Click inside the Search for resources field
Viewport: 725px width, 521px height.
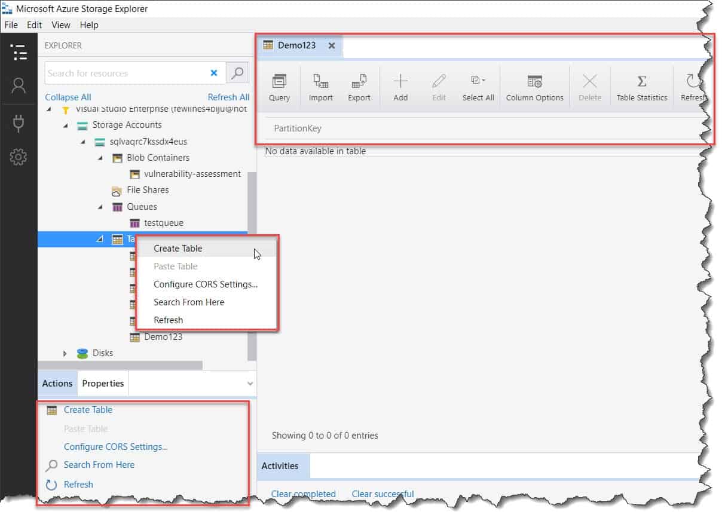[x=120, y=73]
